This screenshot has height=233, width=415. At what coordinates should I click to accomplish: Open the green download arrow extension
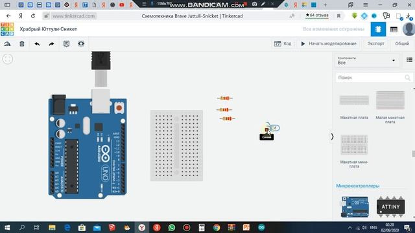point(355,16)
